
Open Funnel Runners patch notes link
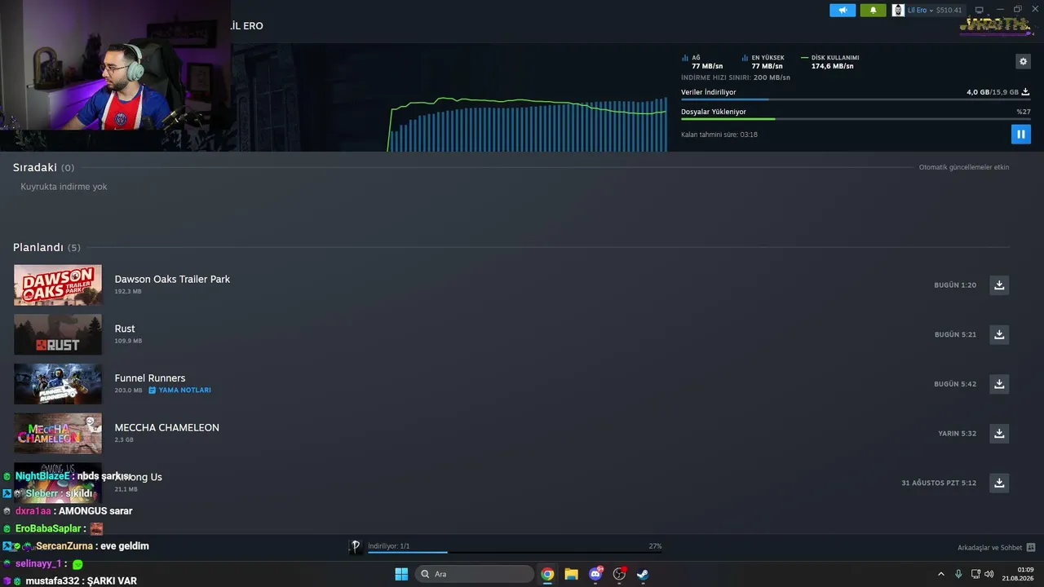coord(179,391)
